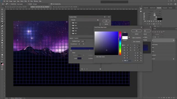The height and width of the screenshot is (99, 177).
Task: Click in the color saturation-brightness field
Action: (x=106, y=43)
